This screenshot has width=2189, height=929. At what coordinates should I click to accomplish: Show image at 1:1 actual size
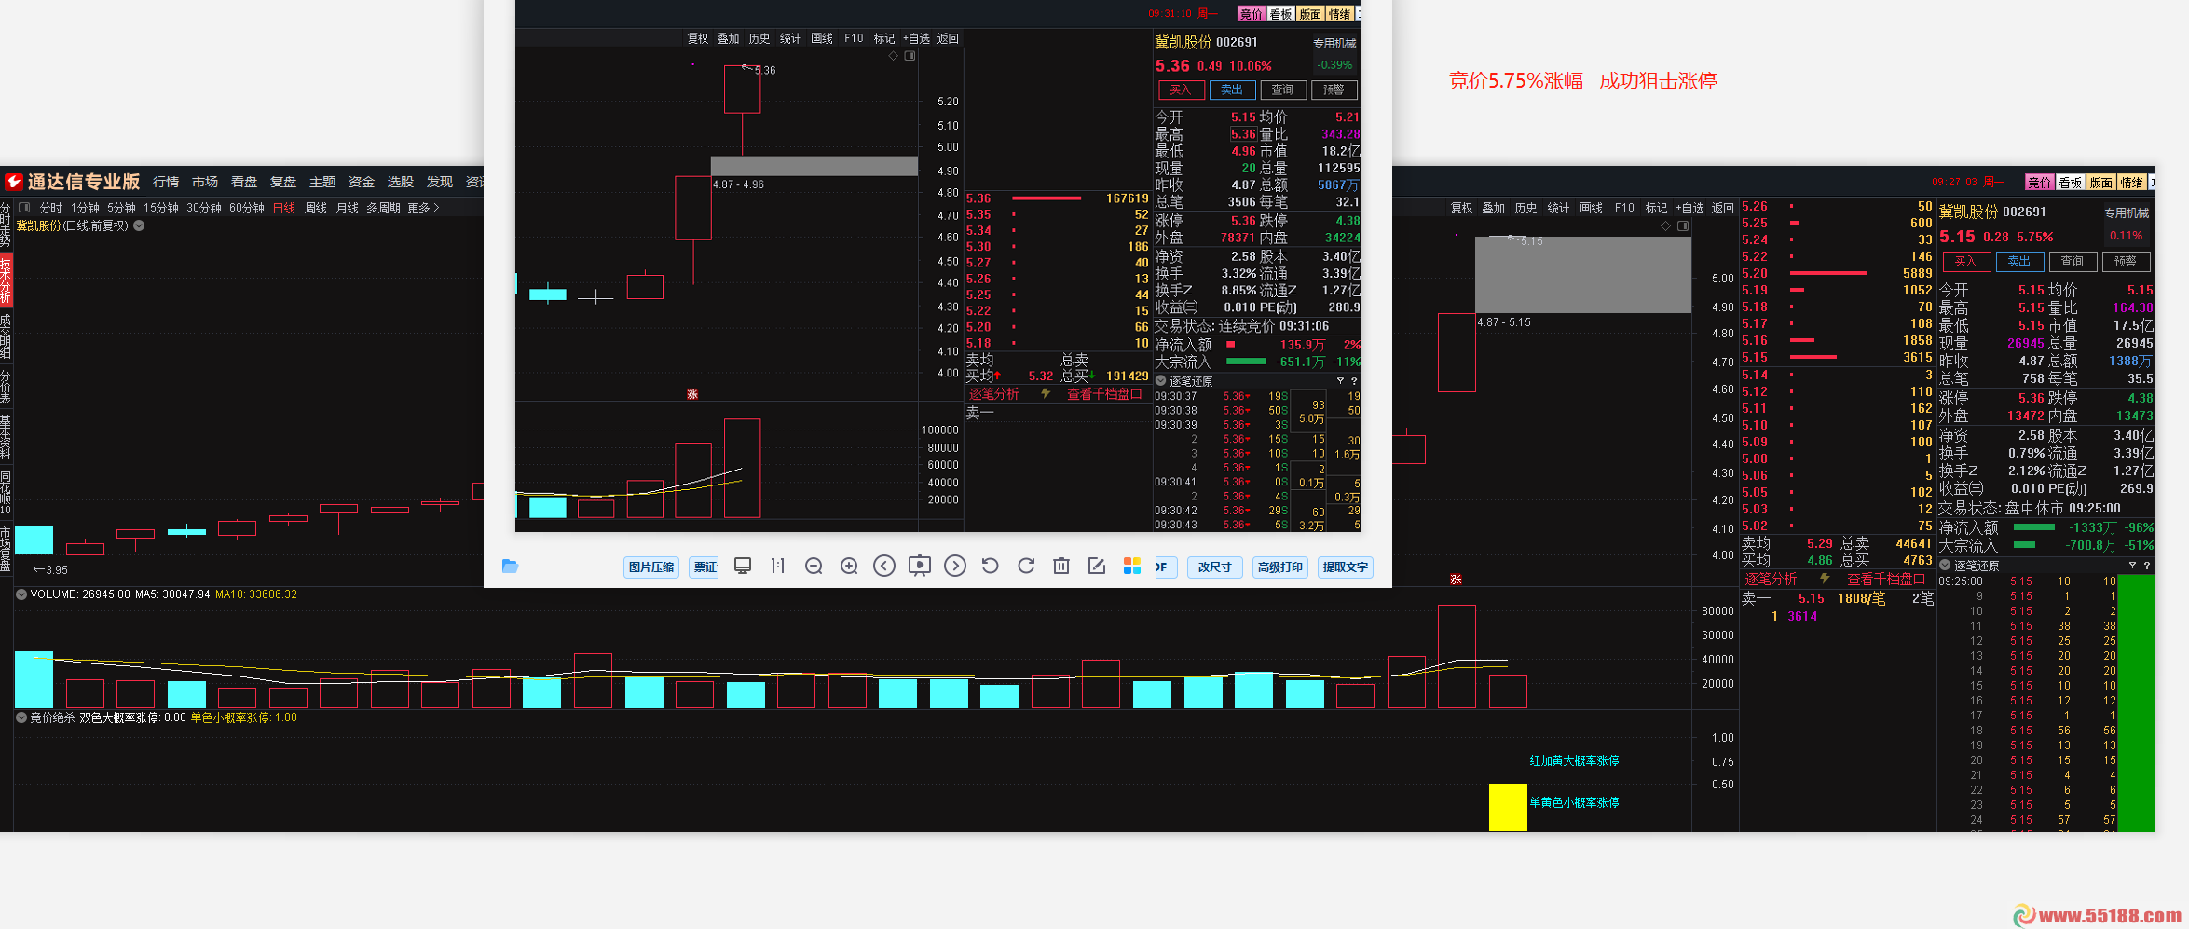778,567
